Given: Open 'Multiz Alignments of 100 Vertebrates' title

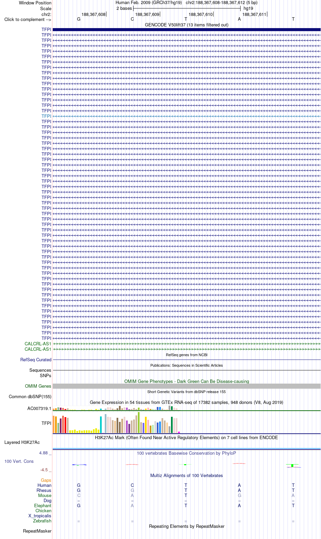Looking at the screenshot, I should coord(187,475).
